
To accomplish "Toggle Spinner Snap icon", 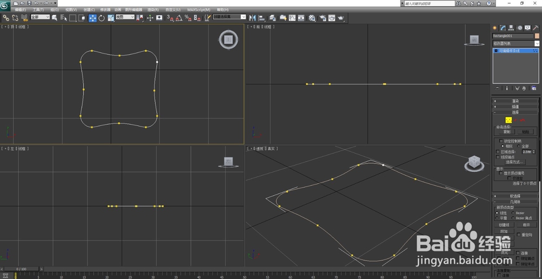I will click(197, 18).
